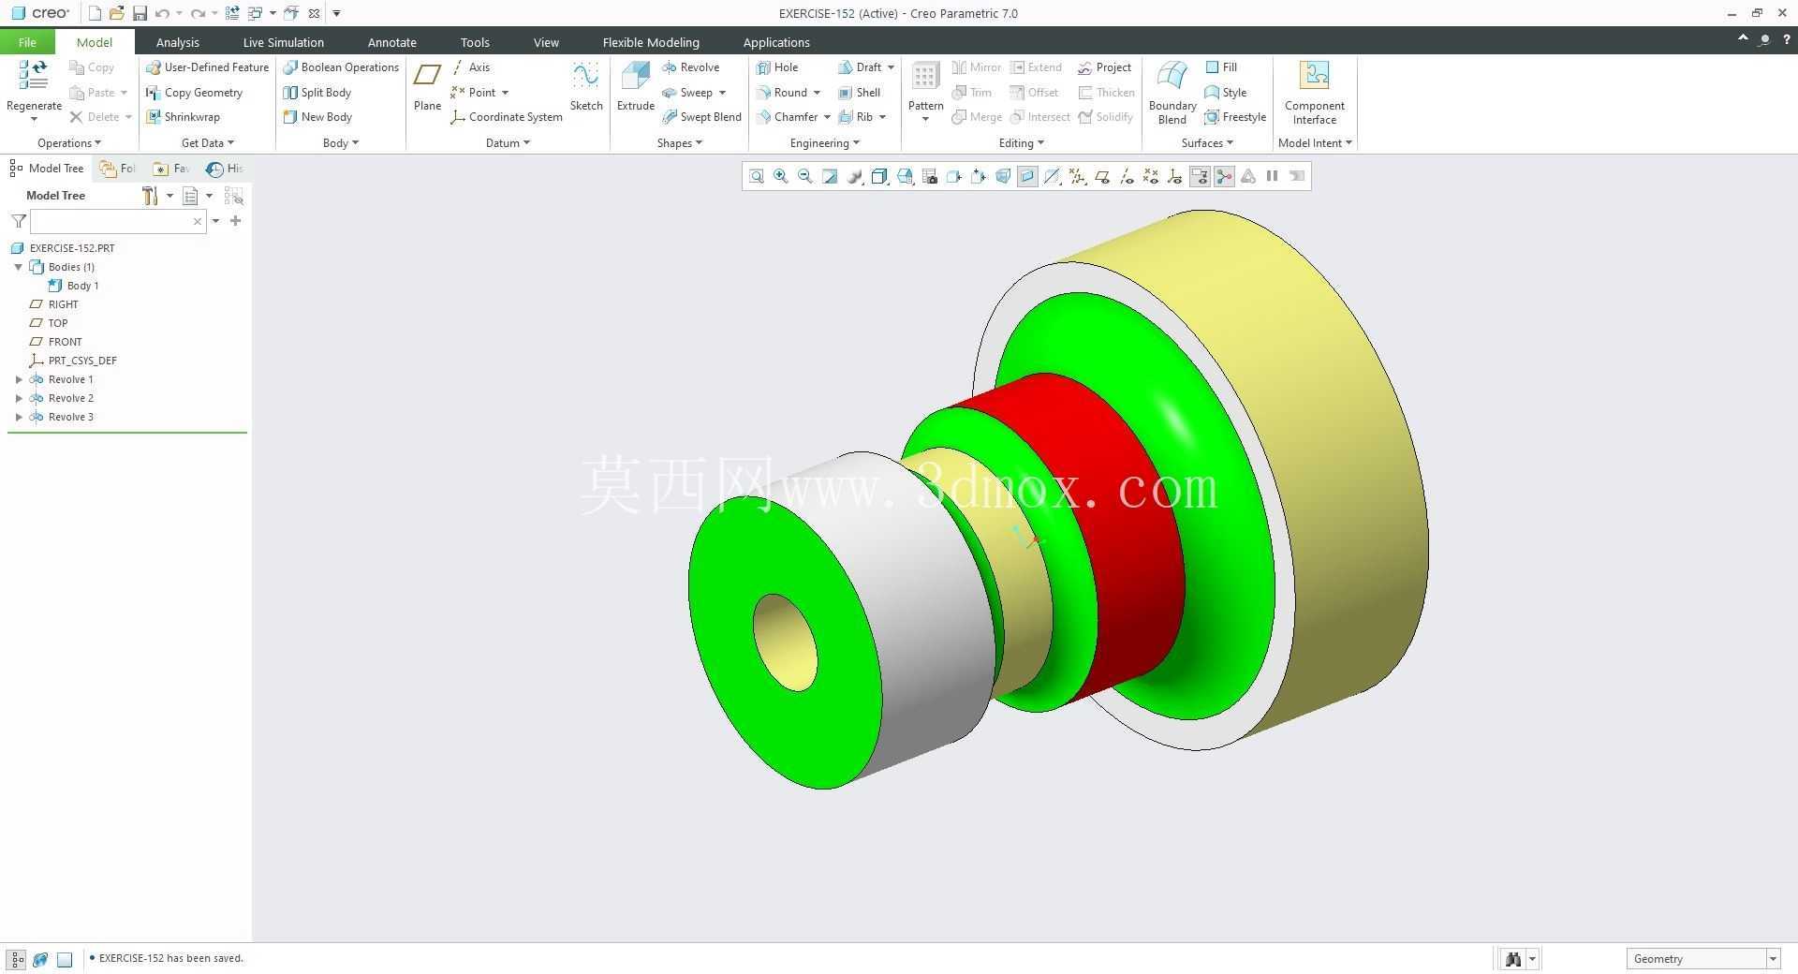
Task: Click Coordinate System button
Action: [507, 117]
